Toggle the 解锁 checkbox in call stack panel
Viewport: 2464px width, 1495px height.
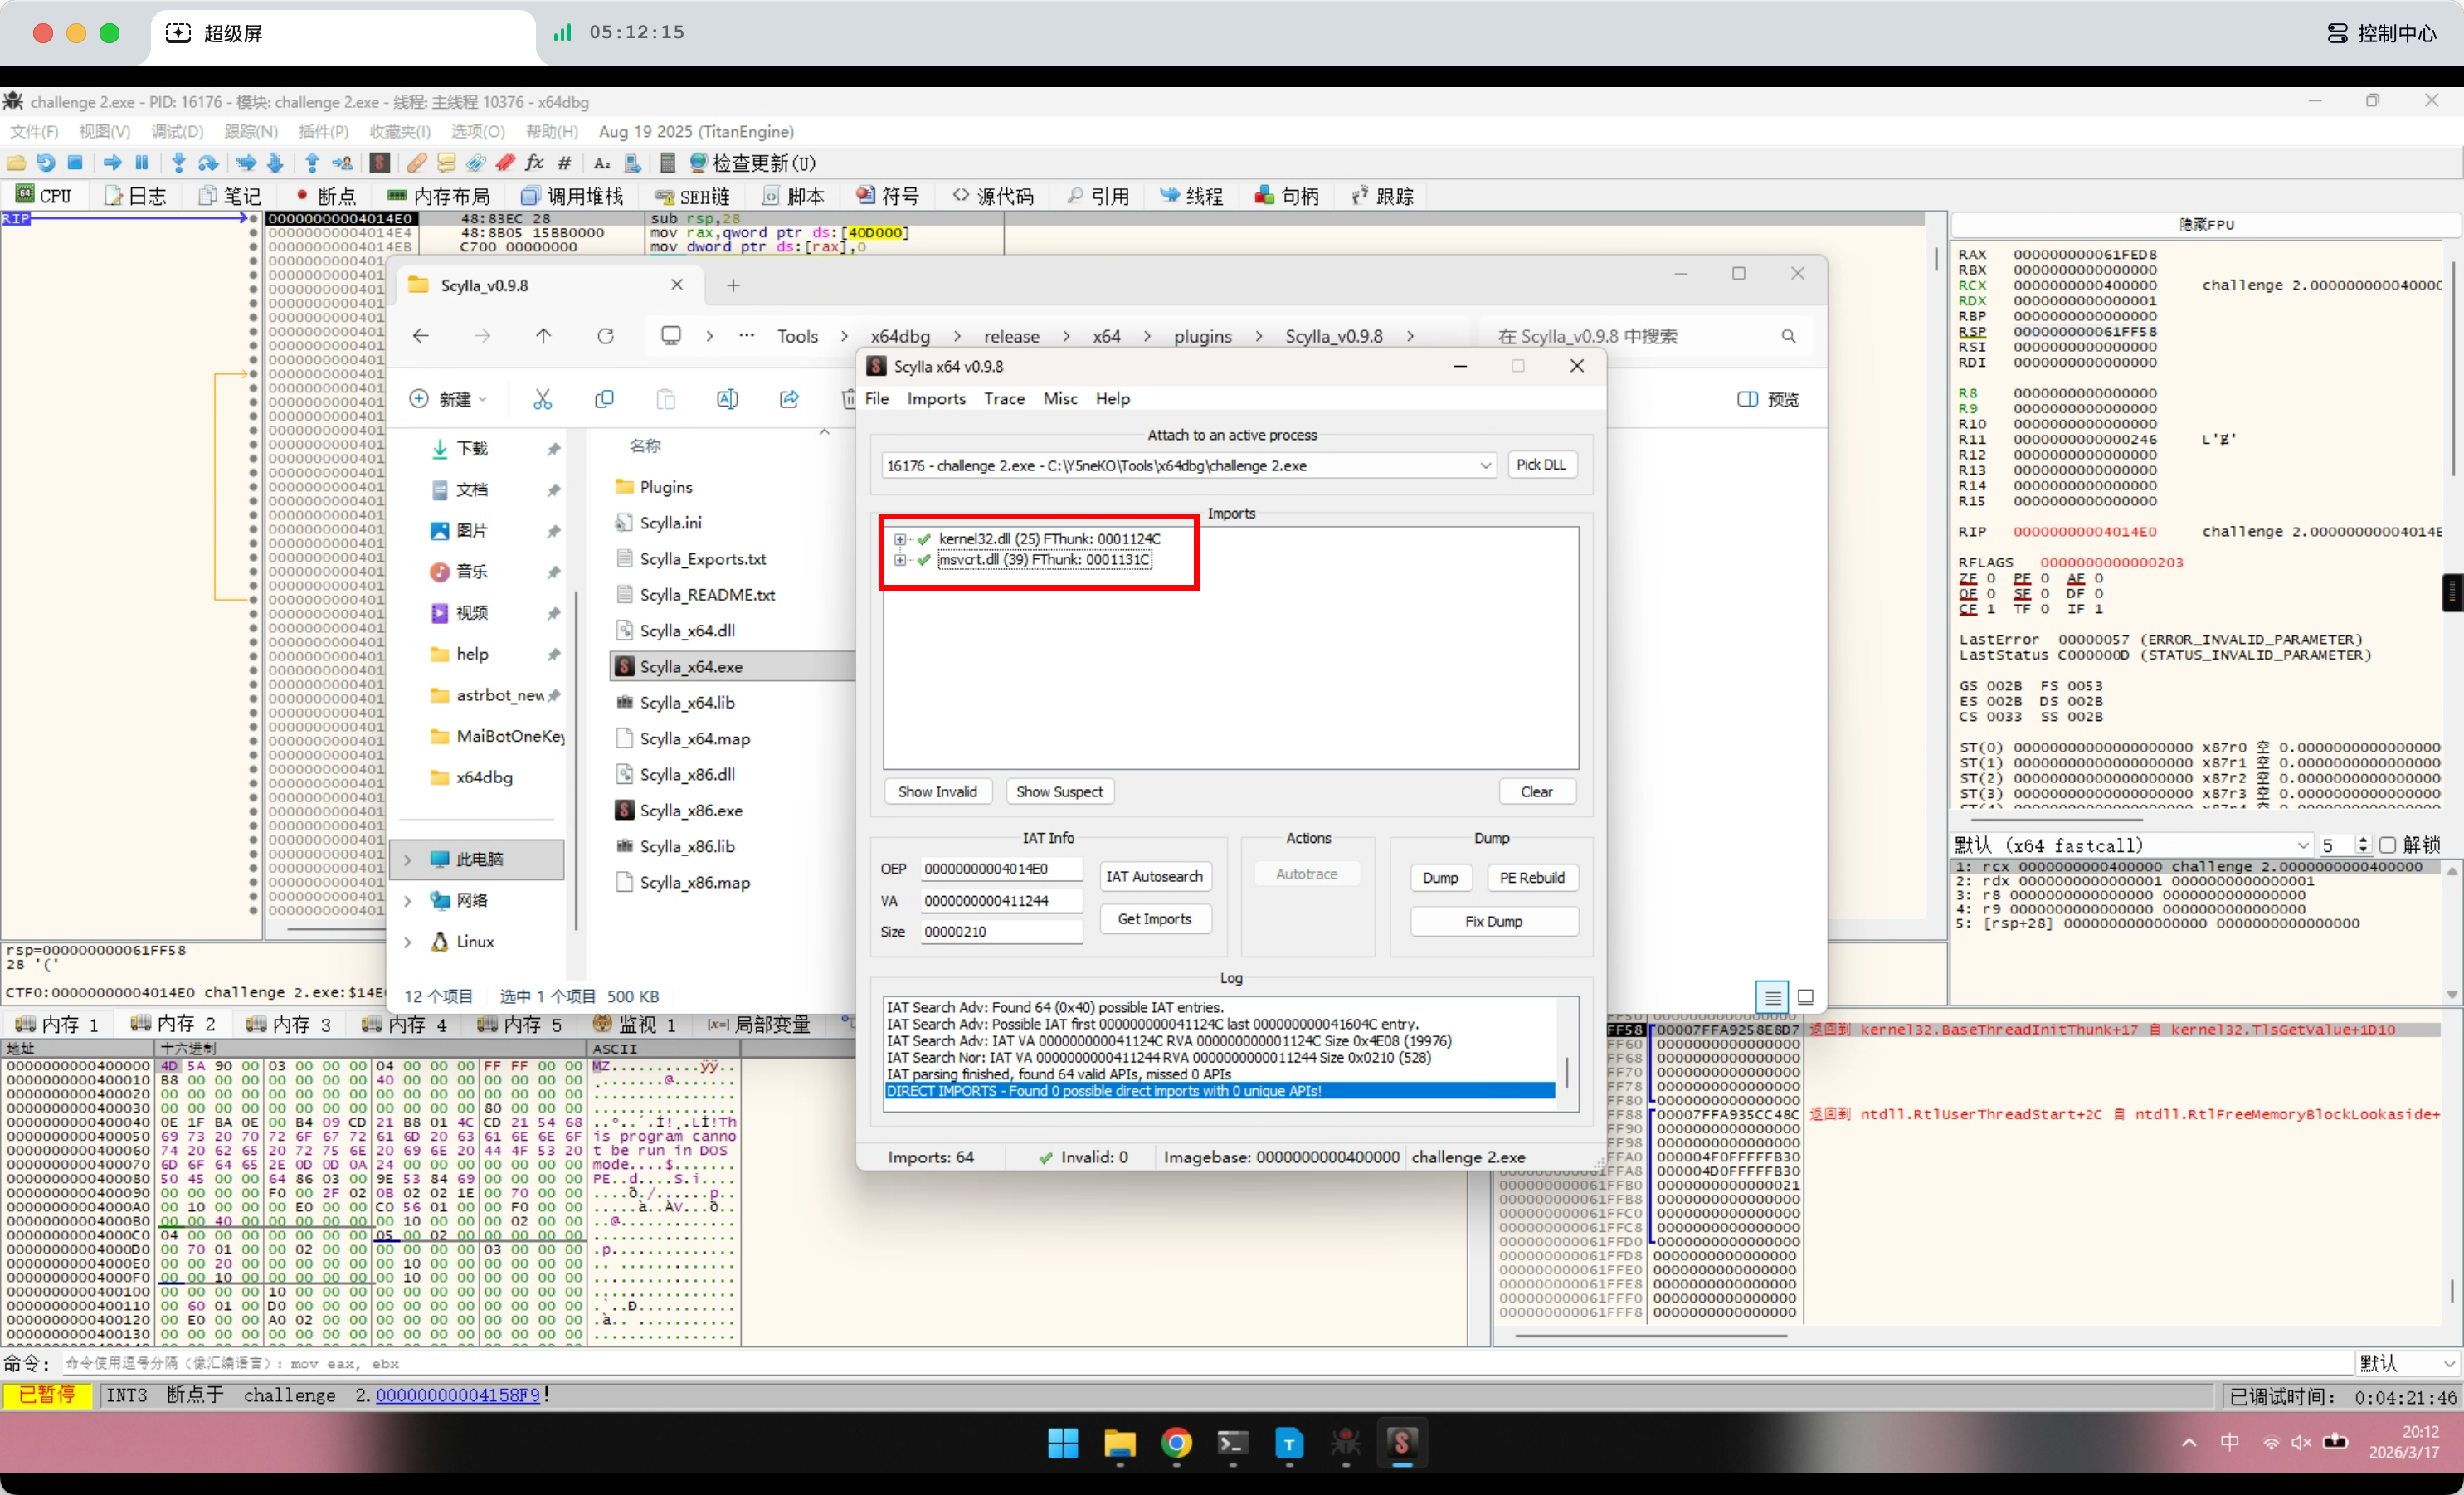coord(2388,845)
